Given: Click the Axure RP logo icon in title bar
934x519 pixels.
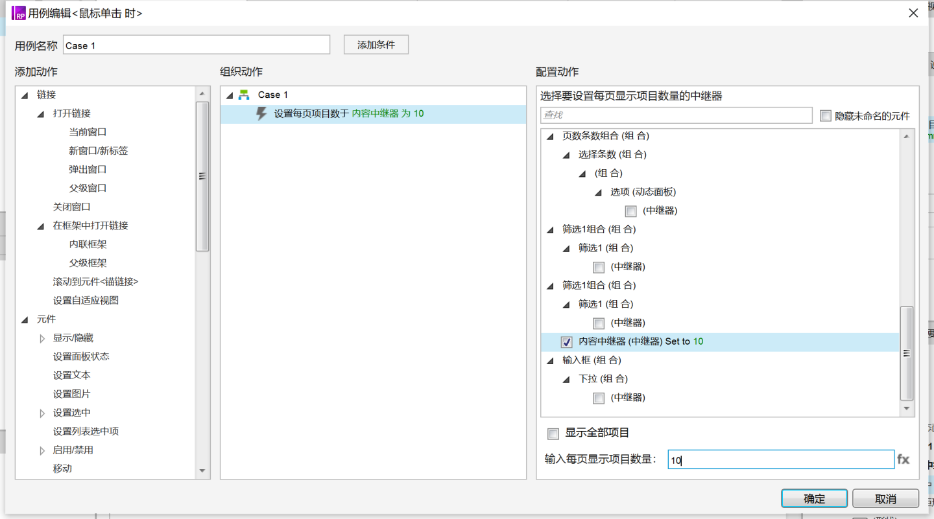Looking at the screenshot, I should click(x=18, y=13).
